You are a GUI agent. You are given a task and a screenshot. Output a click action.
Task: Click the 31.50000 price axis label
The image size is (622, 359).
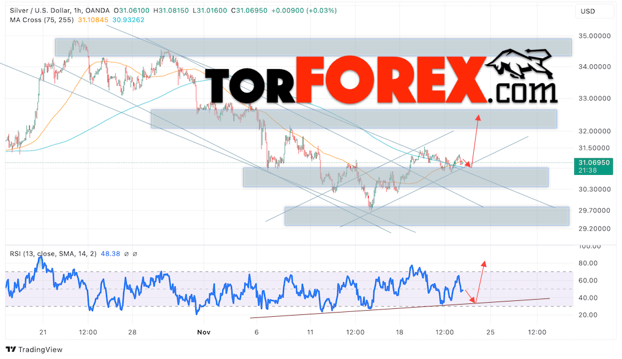[x=594, y=148]
